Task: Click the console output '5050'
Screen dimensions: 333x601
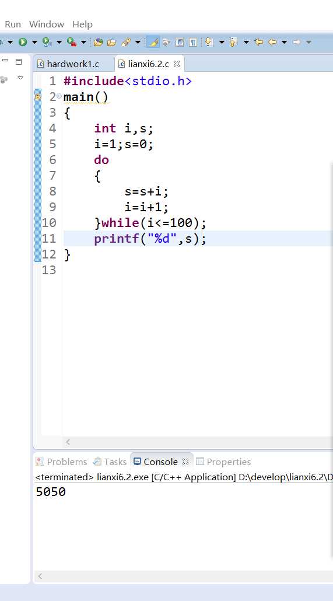Action: (51, 492)
